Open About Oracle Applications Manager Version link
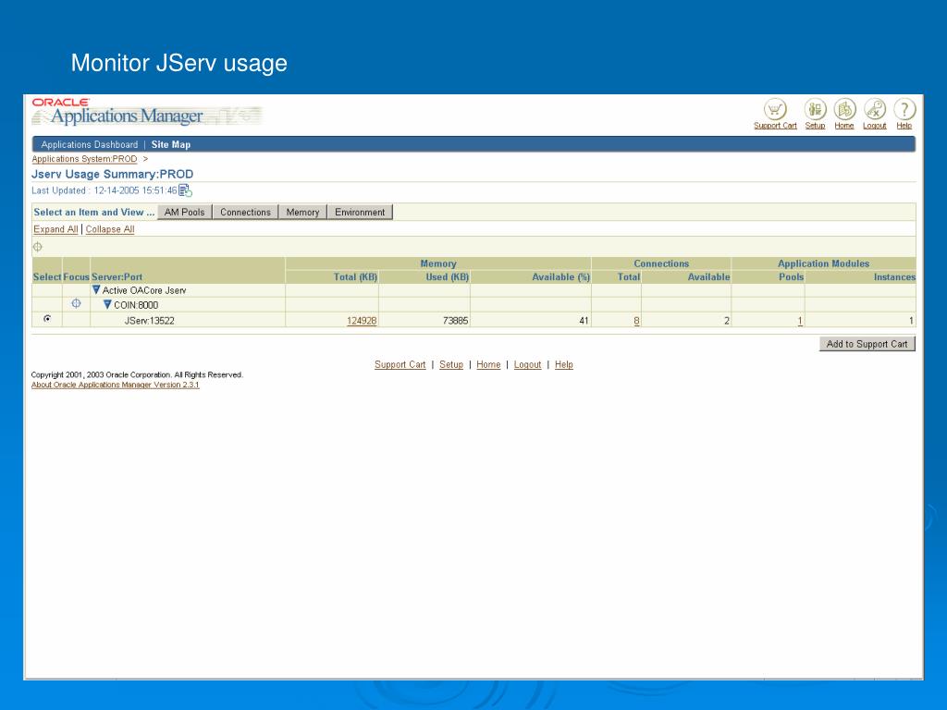 116,385
